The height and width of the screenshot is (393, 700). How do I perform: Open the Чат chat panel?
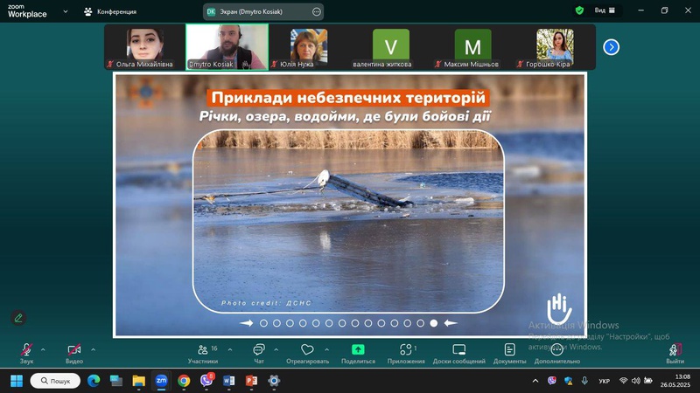coord(259,354)
